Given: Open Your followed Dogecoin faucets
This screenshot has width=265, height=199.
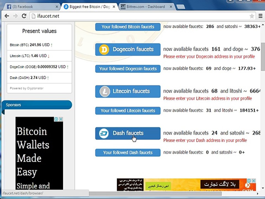Looking at the screenshot, I should tap(128, 69).
